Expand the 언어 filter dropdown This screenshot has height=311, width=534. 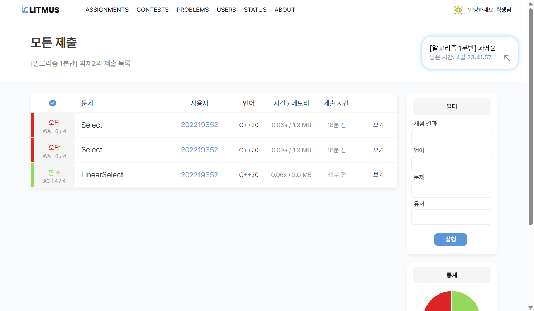[x=452, y=163]
